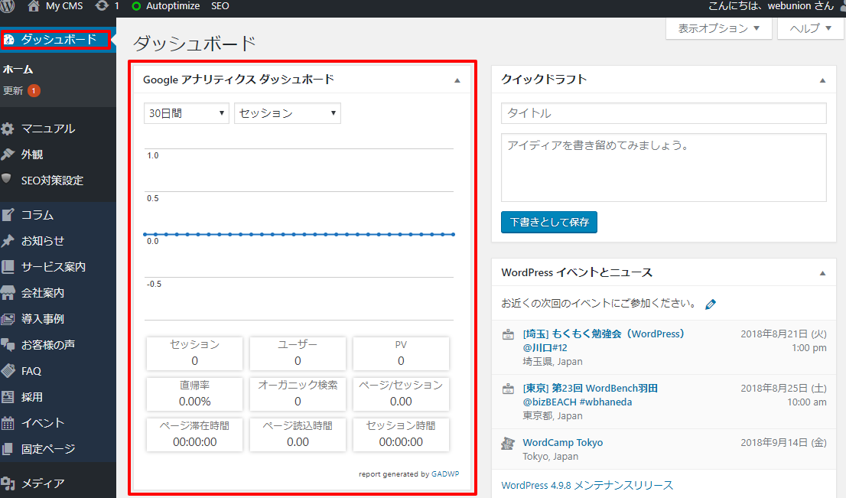This screenshot has height=498, width=846.
Task: Collapse the Google アナリティクス ダッシュボード widget
Action: click(x=457, y=80)
